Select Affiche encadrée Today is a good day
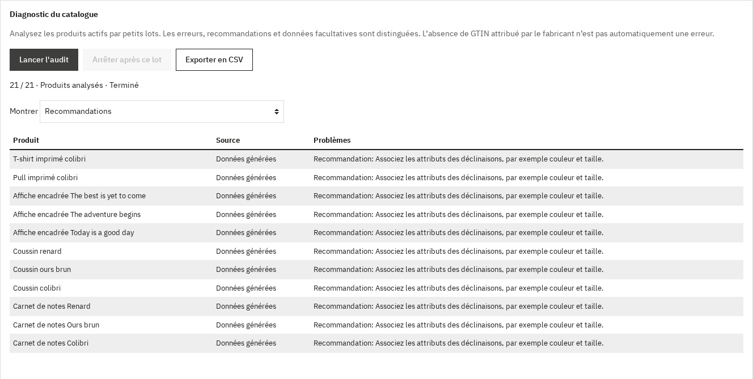 tap(74, 233)
